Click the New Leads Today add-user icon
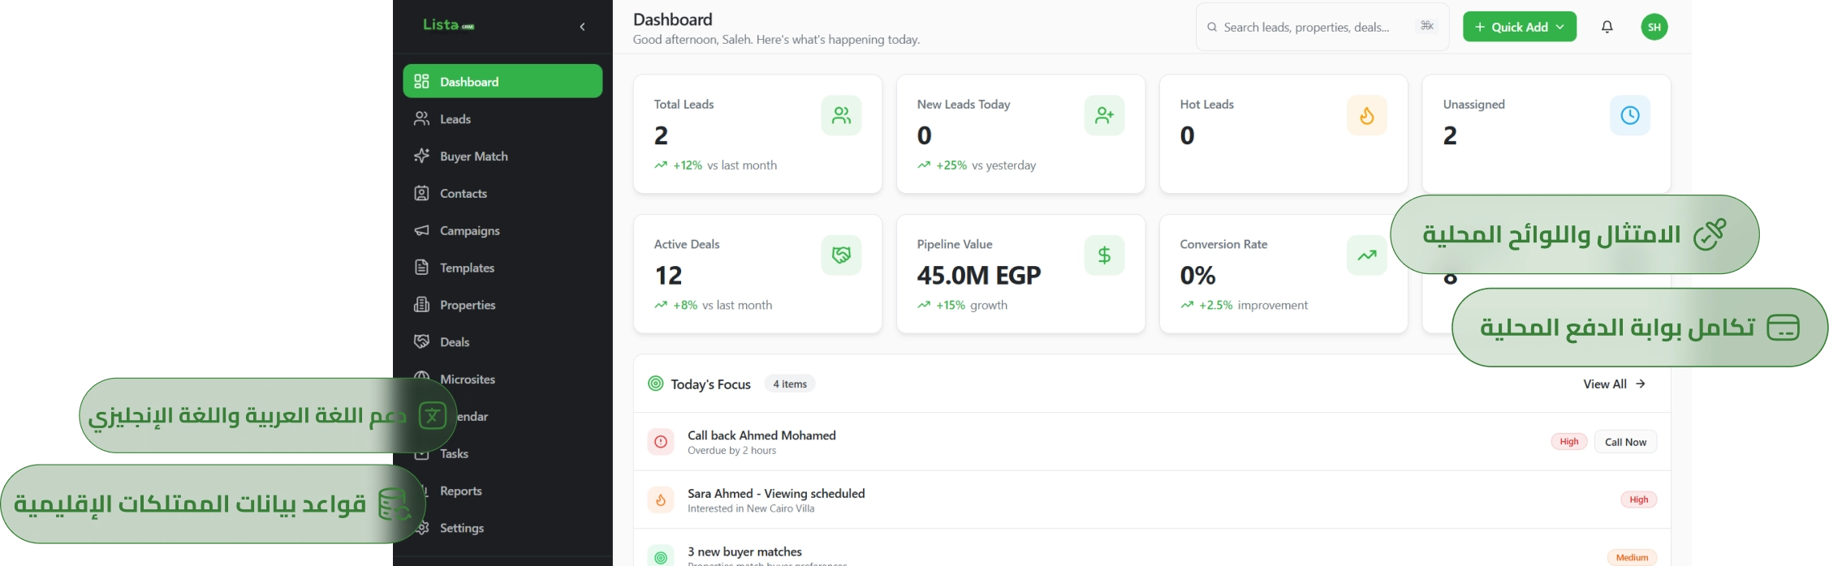This screenshot has width=1829, height=566. (x=1104, y=116)
